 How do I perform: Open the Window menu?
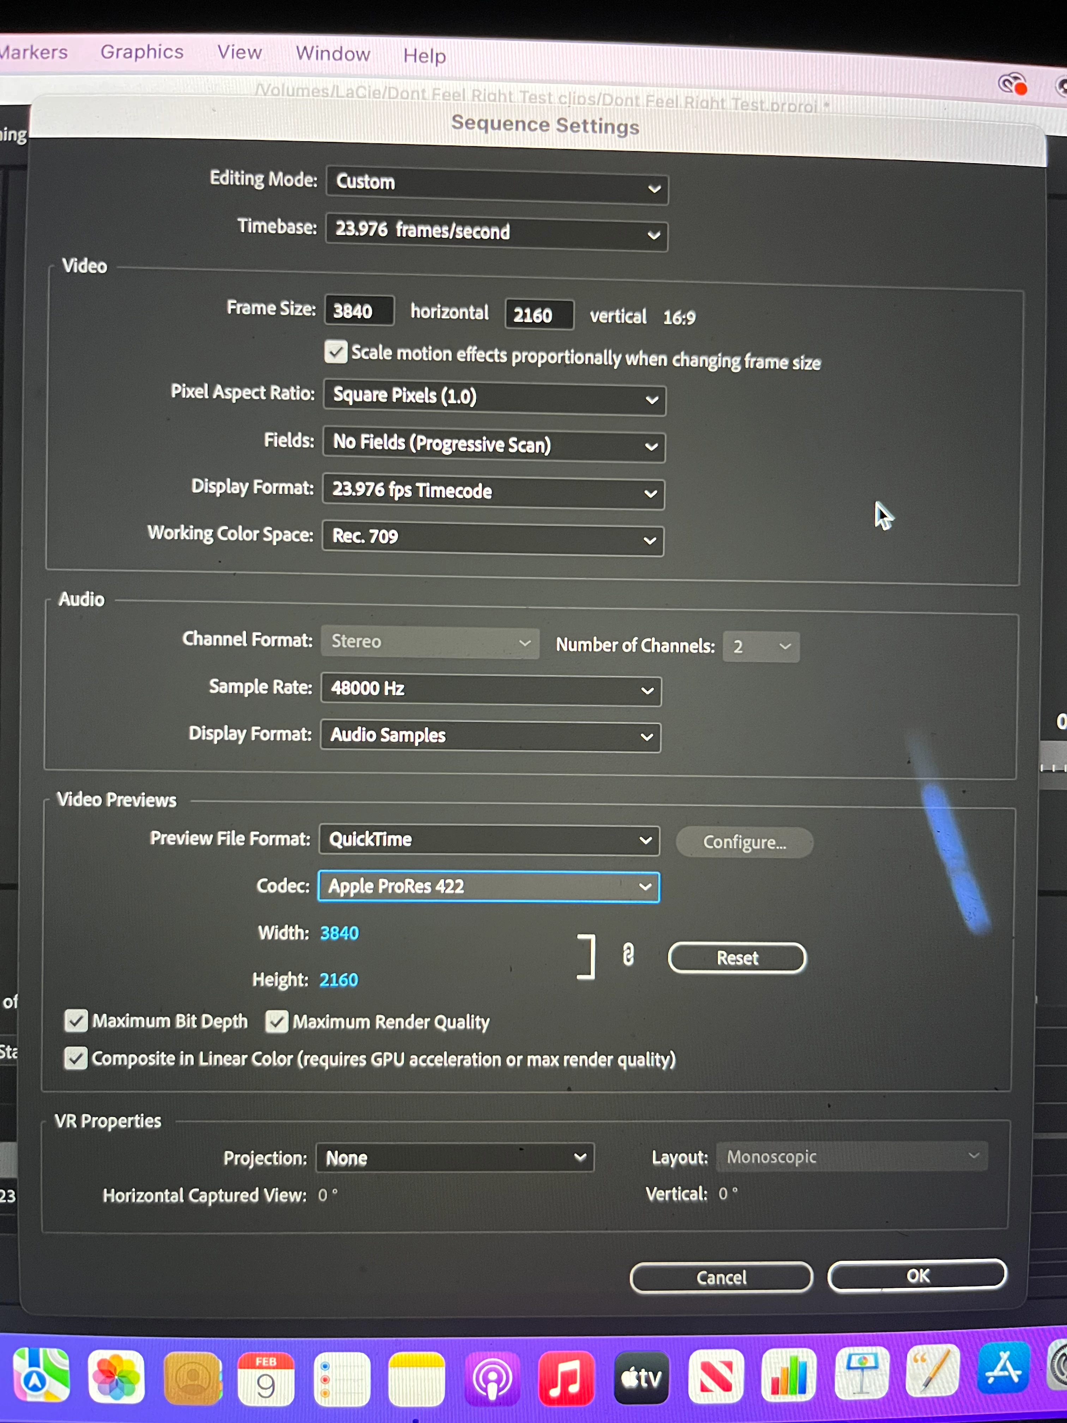[x=332, y=53]
